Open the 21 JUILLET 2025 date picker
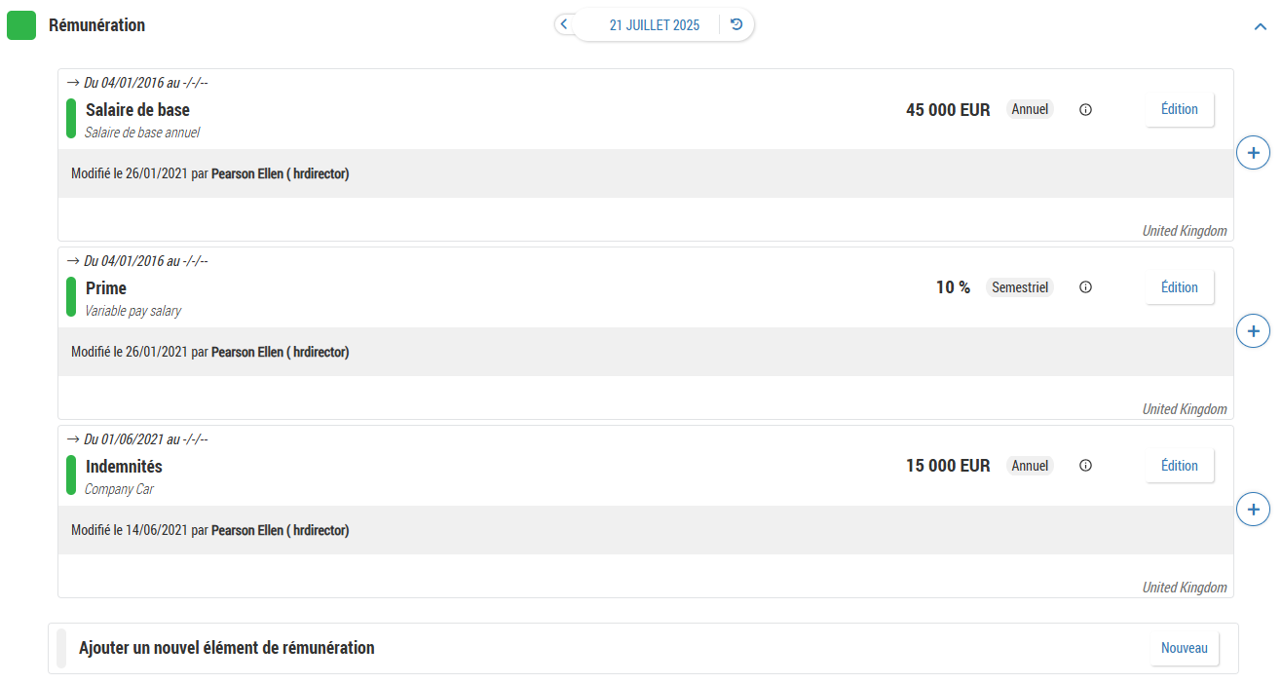The height and width of the screenshot is (684, 1282). [654, 25]
